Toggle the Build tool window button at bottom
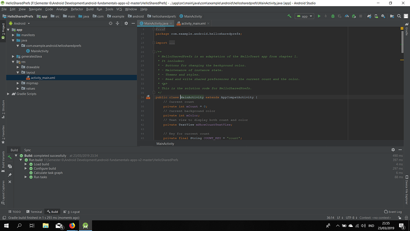The width and height of the screenshot is (410, 231). pos(53,212)
